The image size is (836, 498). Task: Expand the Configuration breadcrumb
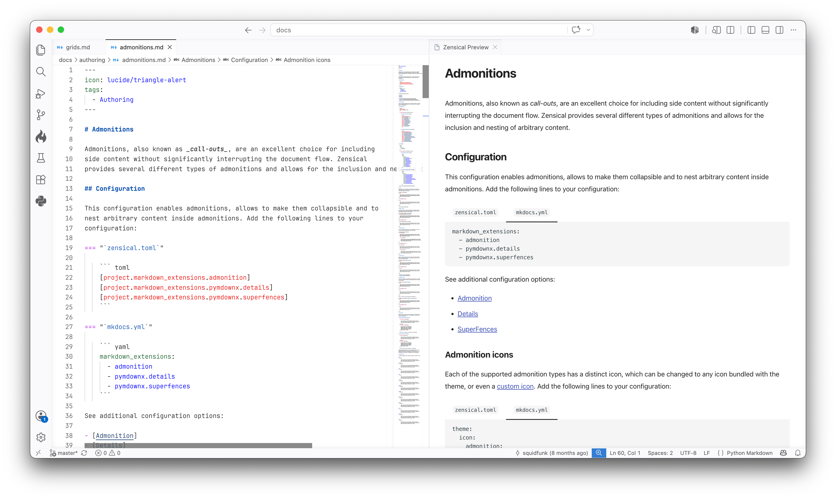coord(249,60)
